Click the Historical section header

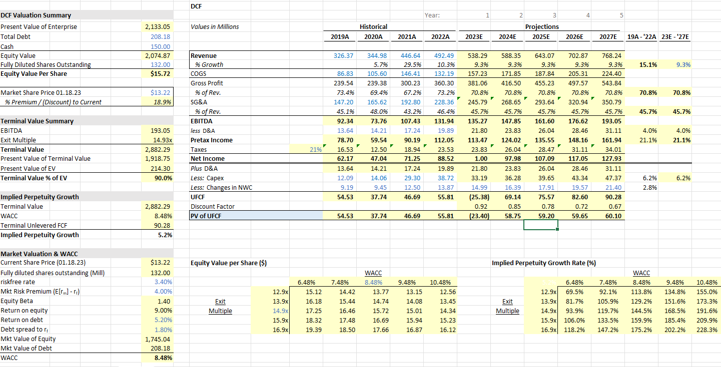tap(373, 27)
